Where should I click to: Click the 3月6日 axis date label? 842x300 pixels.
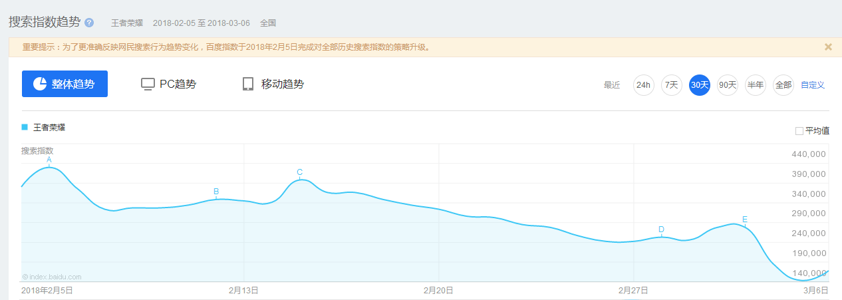815,291
